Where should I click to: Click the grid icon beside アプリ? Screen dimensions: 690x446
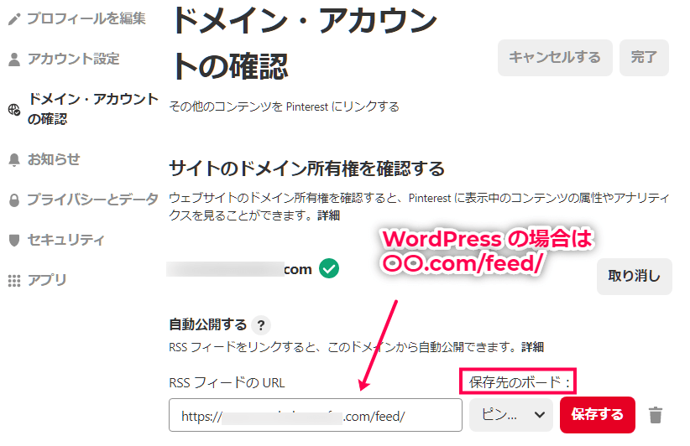[14, 281]
